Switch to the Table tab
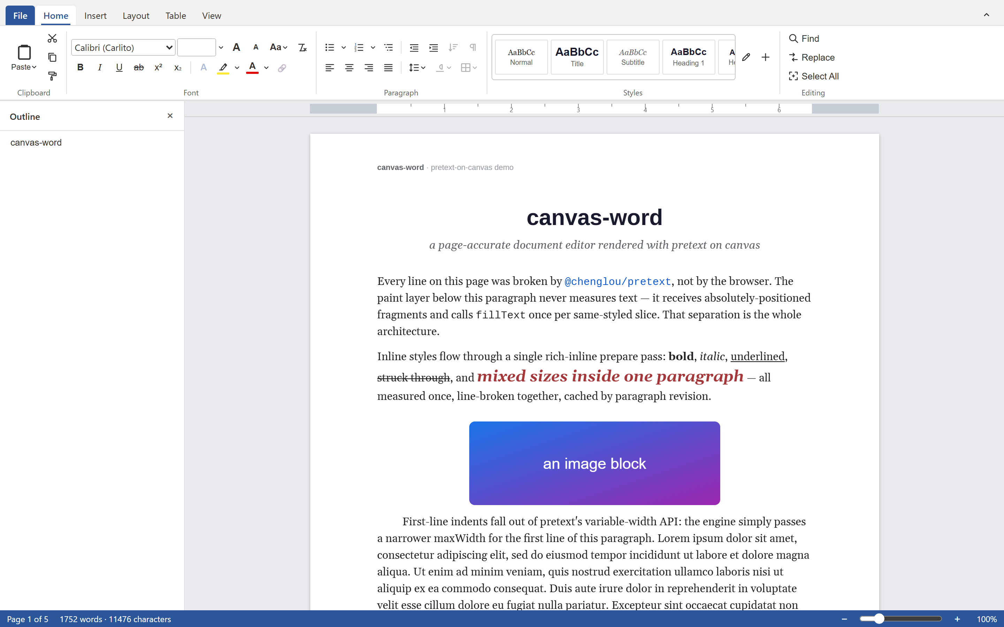 [x=175, y=15]
